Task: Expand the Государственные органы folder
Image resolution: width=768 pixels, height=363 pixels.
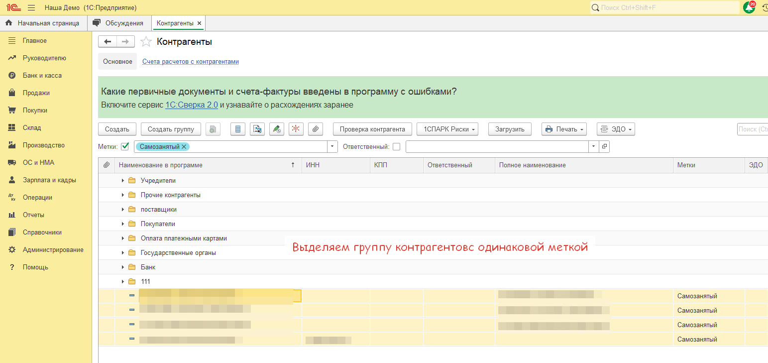Action: [x=123, y=253]
